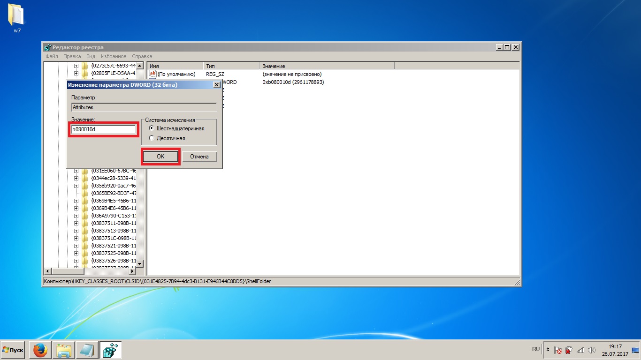Viewport: 641px width, 360px height.
Task: Expand the {036A9790-C153-1 key
Action: click(x=76, y=216)
